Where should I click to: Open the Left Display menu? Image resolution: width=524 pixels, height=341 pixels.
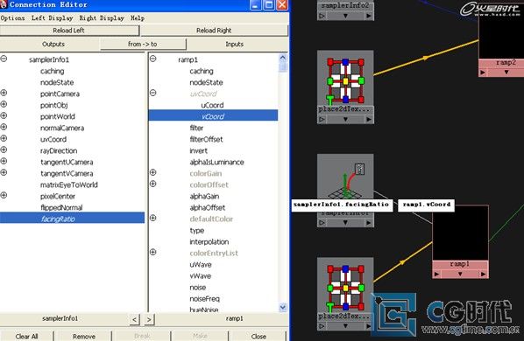click(52, 18)
